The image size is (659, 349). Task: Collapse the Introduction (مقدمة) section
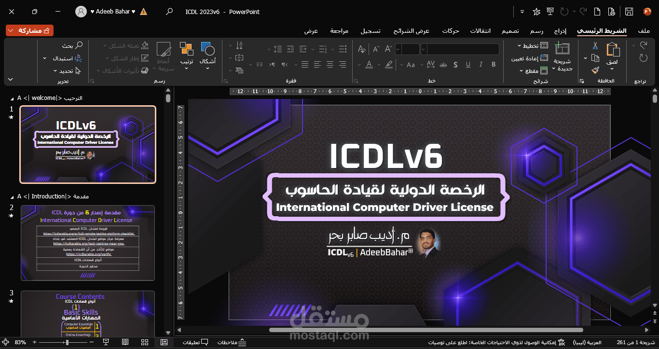(12, 196)
